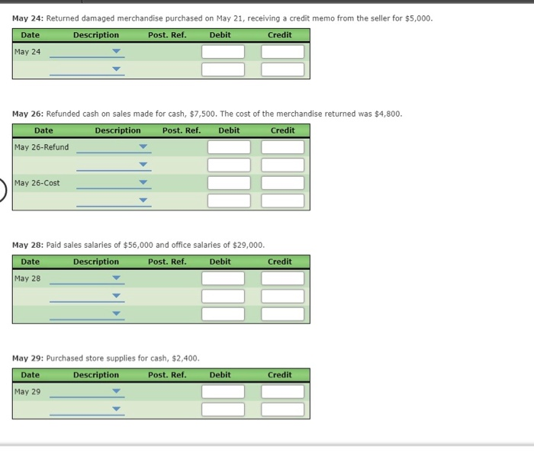
Task: Click the May 29 first row debit field
Action: [223, 392]
